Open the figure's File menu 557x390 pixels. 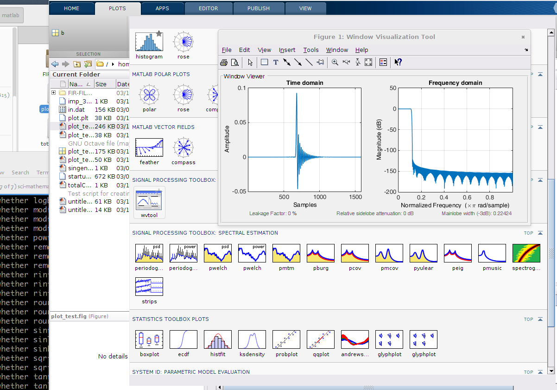(227, 50)
